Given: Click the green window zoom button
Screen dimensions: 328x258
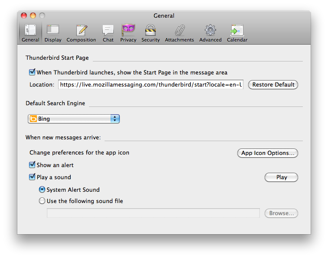Looking at the screenshot, I should click(42, 16).
